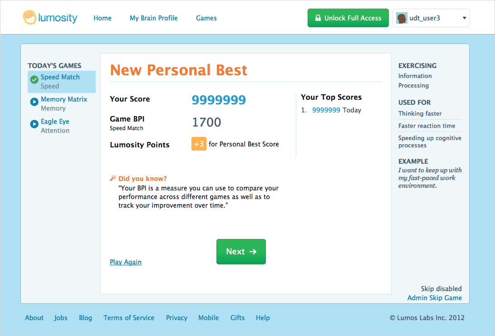Click the green Next button
Image resolution: width=495 pixels, height=336 pixels.
(x=241, y=252)
